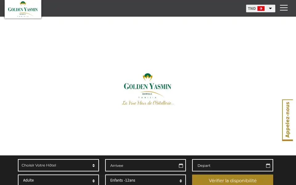Open the Appelez-nous side tab
This screenshot has height=185, width=296.
287,120
